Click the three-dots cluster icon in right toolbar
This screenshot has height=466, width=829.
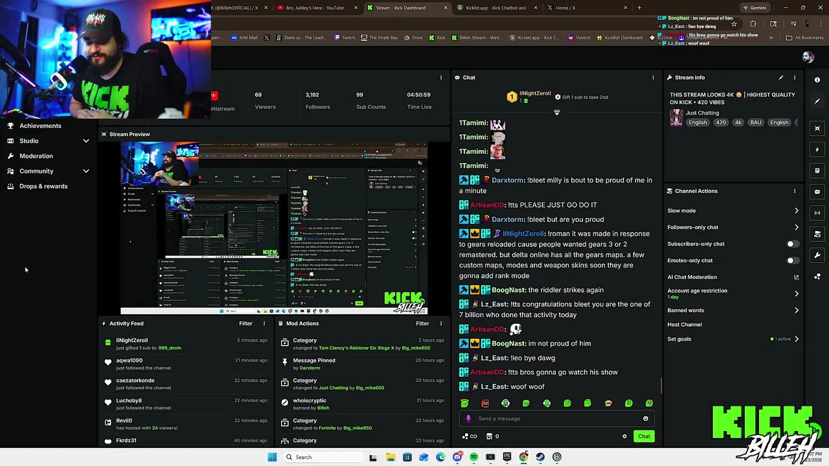pos(817,277)
